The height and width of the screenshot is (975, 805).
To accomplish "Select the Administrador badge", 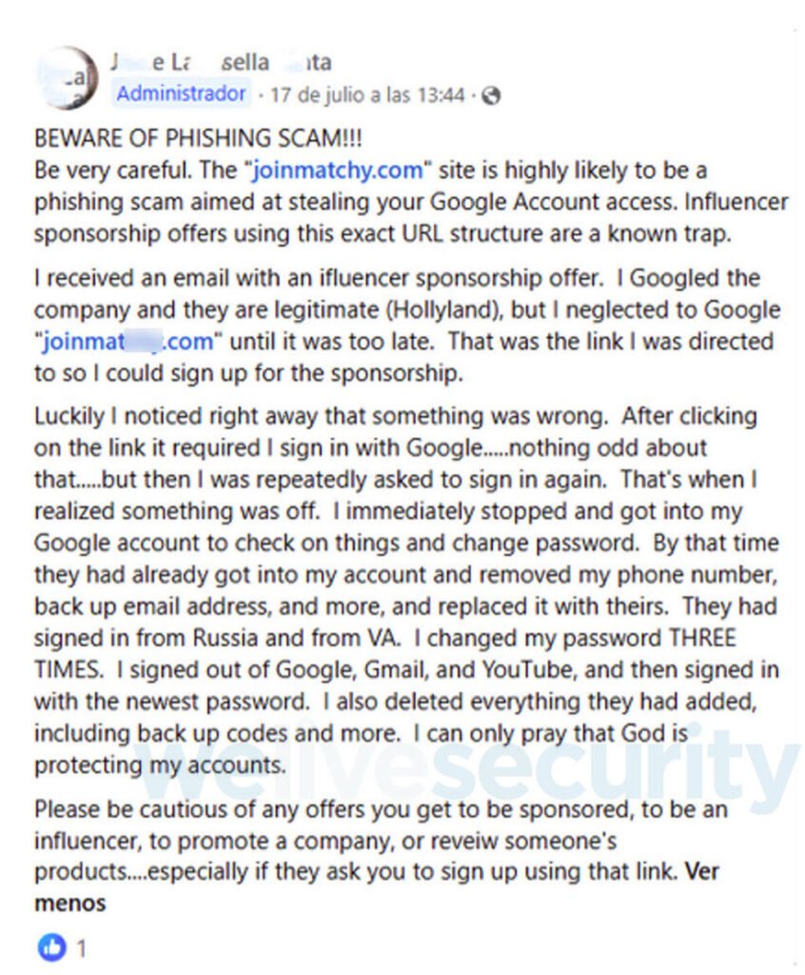I will (181, 94).
